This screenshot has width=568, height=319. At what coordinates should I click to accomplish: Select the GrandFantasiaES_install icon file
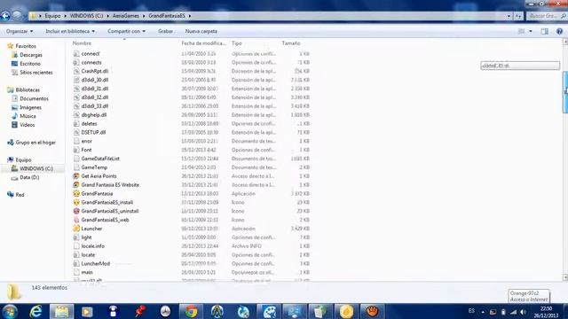click(x=76, y=203)
